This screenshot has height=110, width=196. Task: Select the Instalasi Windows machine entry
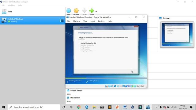[x=32, y=20]
